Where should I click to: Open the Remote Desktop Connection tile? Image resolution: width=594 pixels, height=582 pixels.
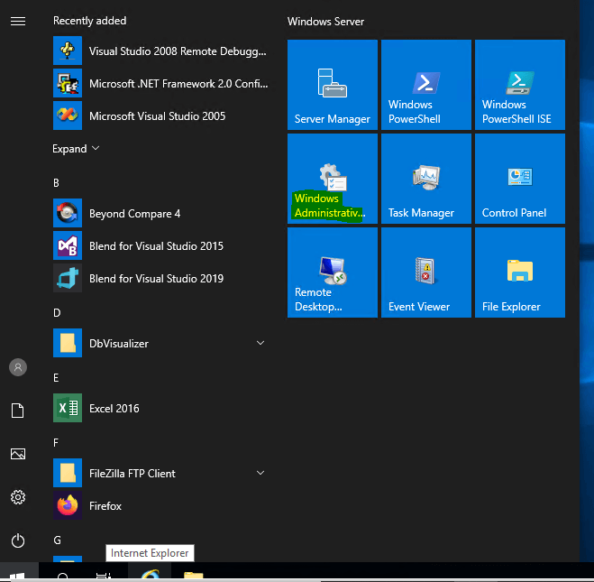pyautogui.click(x=333, y=273)
